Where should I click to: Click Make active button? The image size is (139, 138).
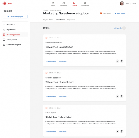[119, 13]
